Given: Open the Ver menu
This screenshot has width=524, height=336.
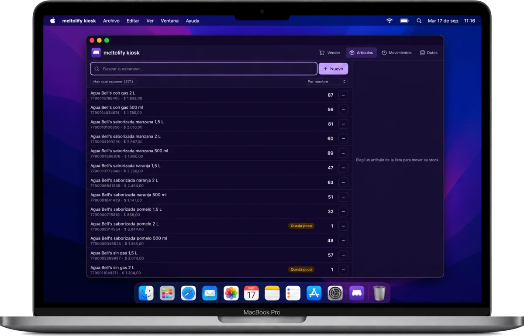Looking at the screenshot, I should click(x=150, y=21).
